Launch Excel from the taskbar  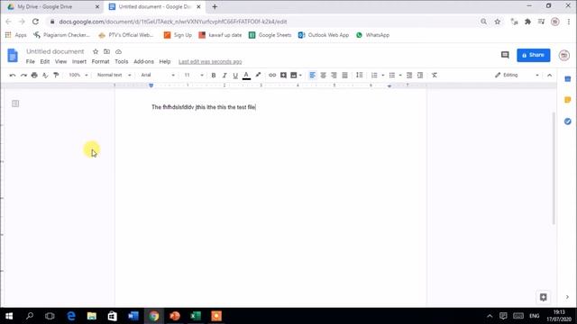click(196, 316)
